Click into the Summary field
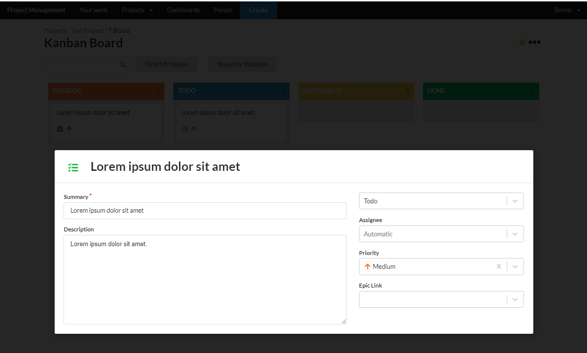 click(205, 211)
